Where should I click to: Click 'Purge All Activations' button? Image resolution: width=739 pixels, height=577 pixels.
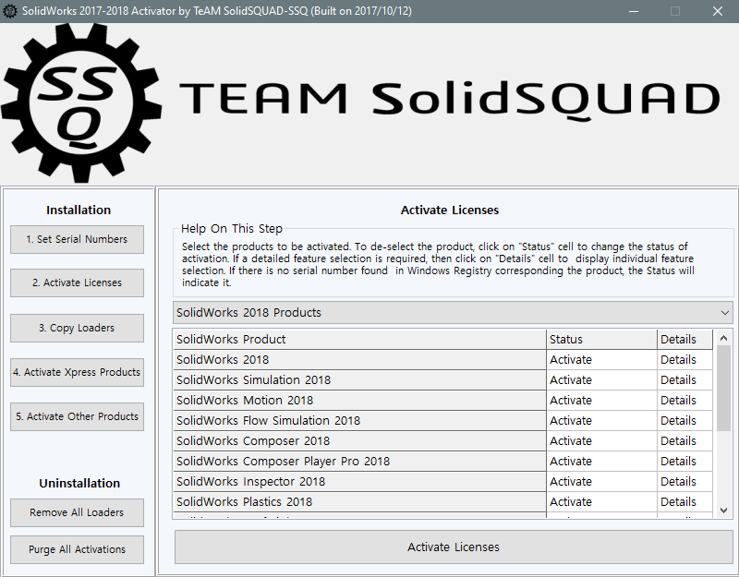[77, 549]
